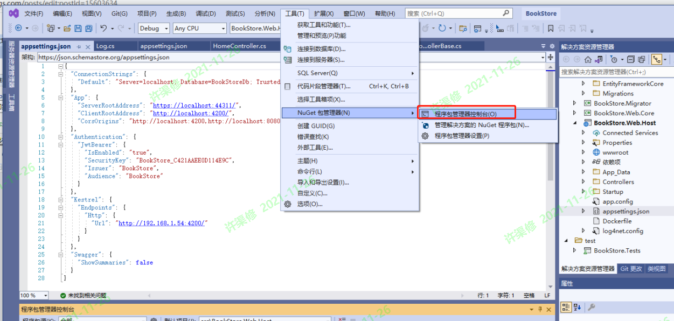Click the new project toolbar icon
Image resolution: width=674 pixels, height=321 pixels.
click(x=51, y=28)
